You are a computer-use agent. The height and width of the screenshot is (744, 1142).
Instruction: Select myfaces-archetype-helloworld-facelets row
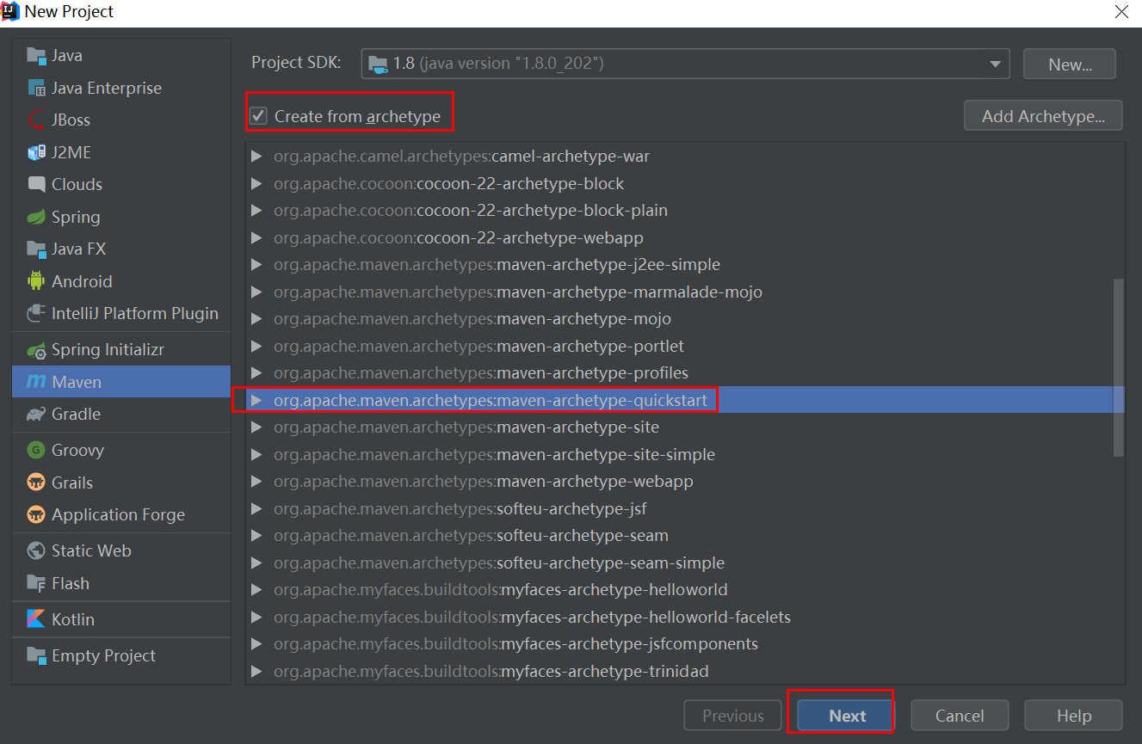pos(685,617)
